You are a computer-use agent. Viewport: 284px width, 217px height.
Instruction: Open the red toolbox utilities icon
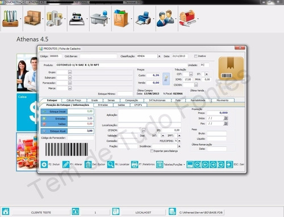coord(187,18)
